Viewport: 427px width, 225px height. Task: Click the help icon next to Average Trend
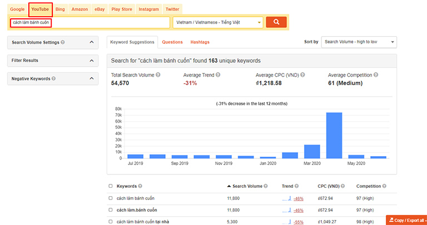(x=218, y=75)
